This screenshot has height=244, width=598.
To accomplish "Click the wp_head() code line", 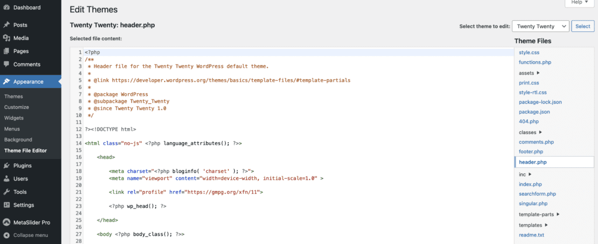I will point(138,206).
